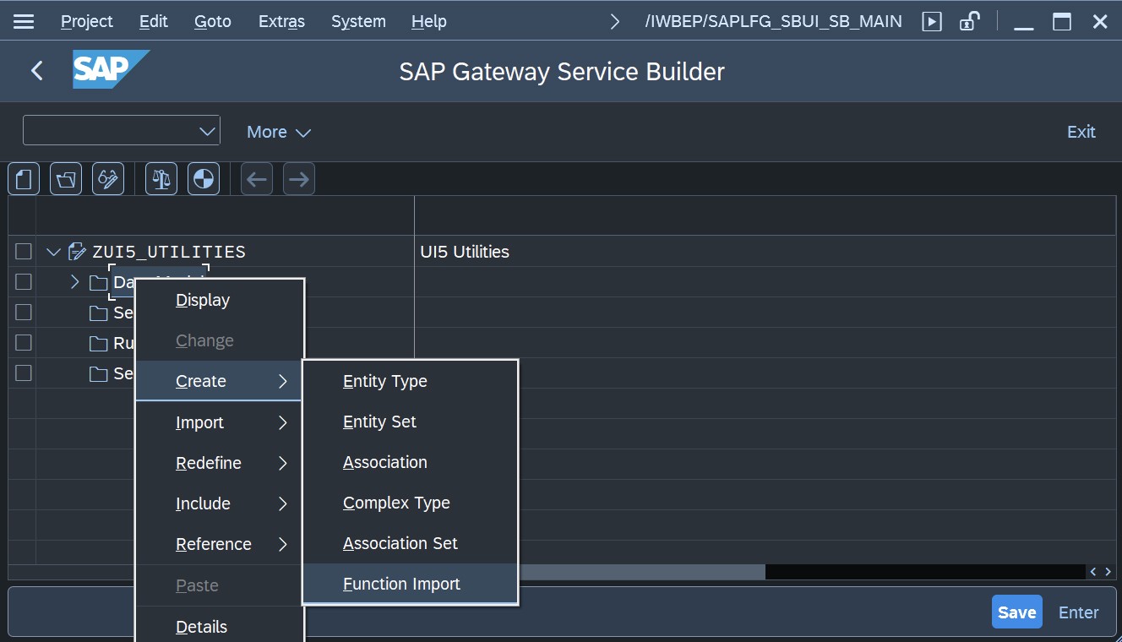Navigate forward with the right arrow icon
This screenshot has width=1122, height=642.
299,179
